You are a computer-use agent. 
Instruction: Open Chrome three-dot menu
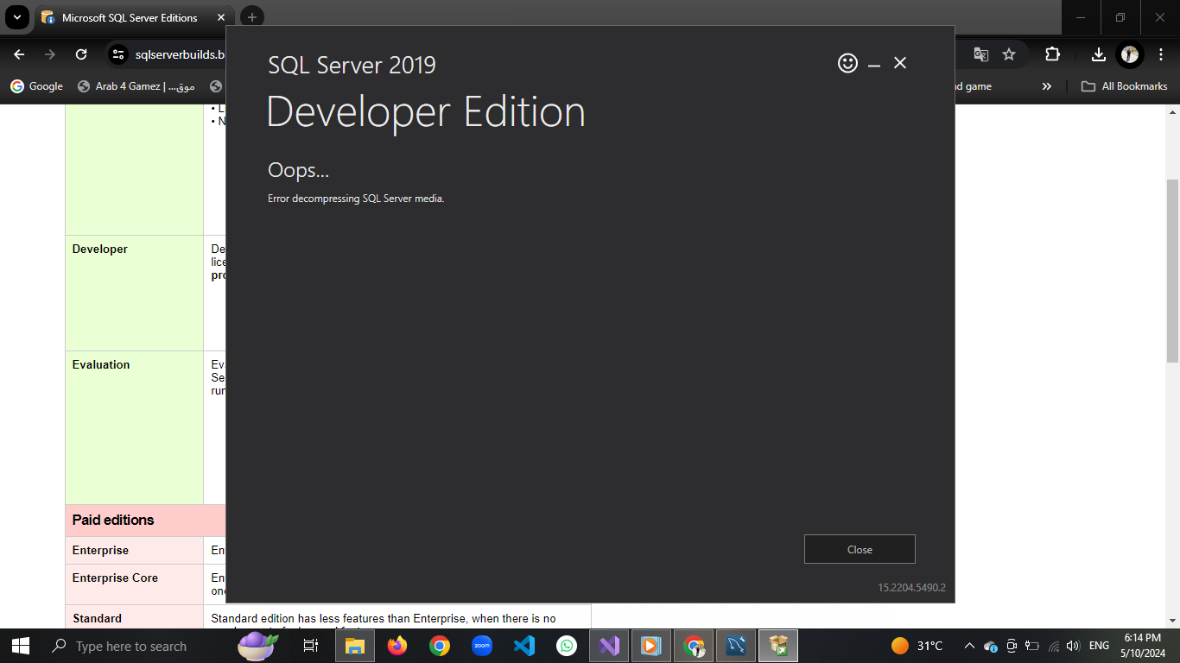tap(1161, 54)
